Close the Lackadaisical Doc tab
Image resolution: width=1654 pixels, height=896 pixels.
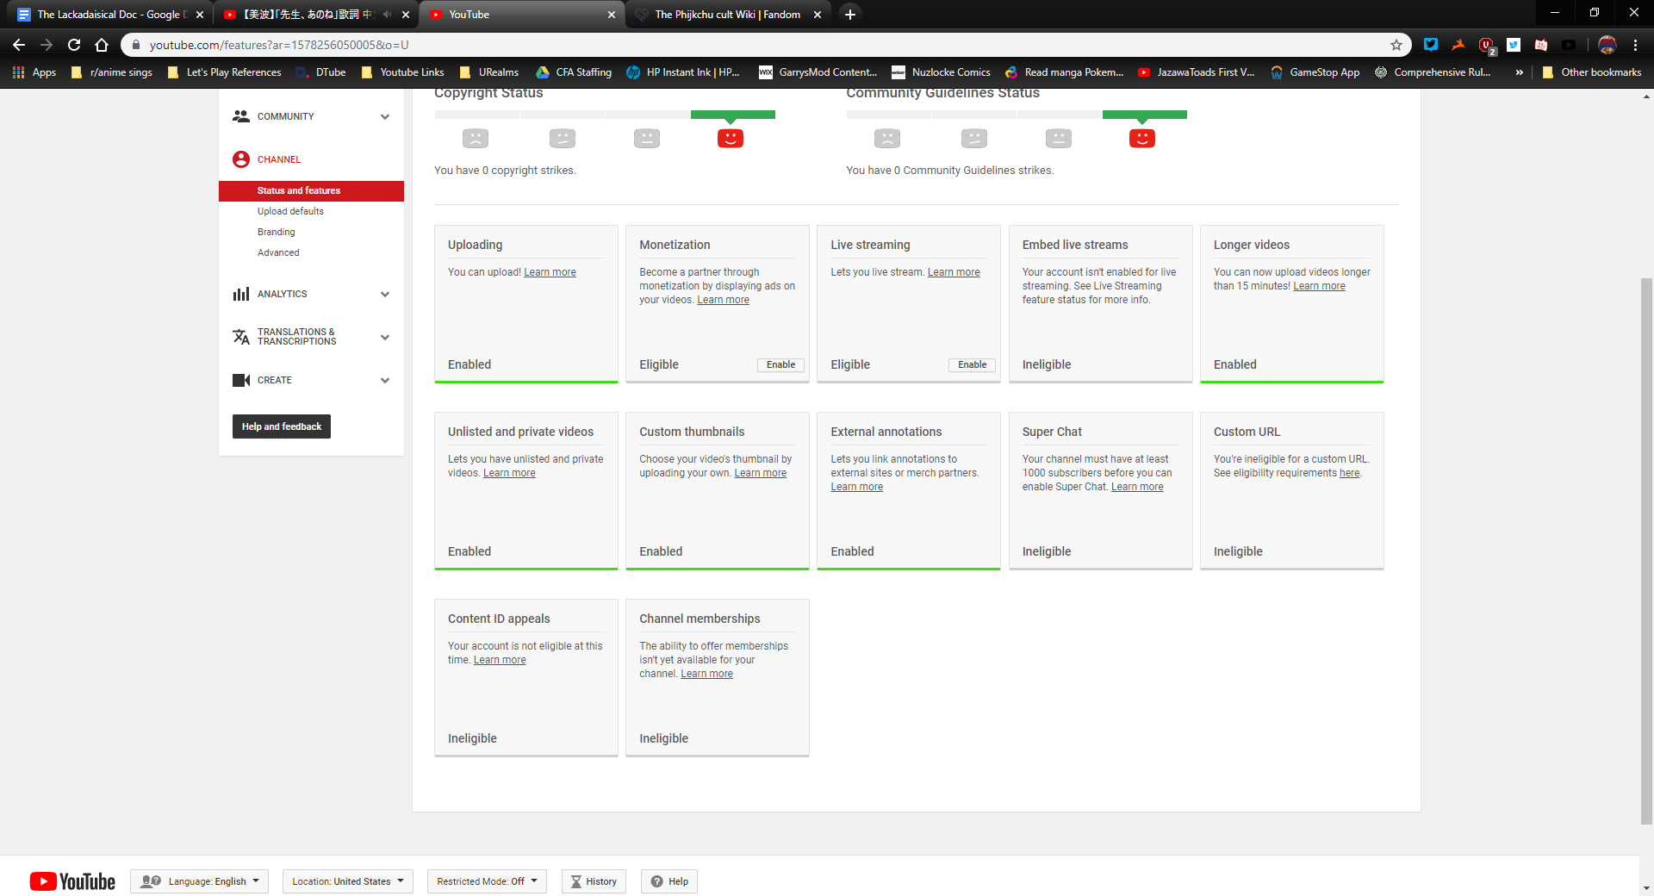pos(200,15)
